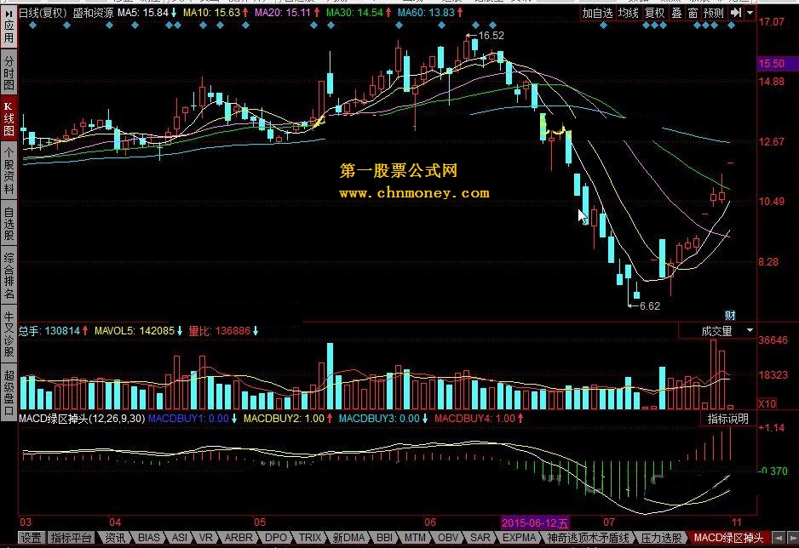Select the 压力选股 tab
799x548 pixels.
[661, 537]
